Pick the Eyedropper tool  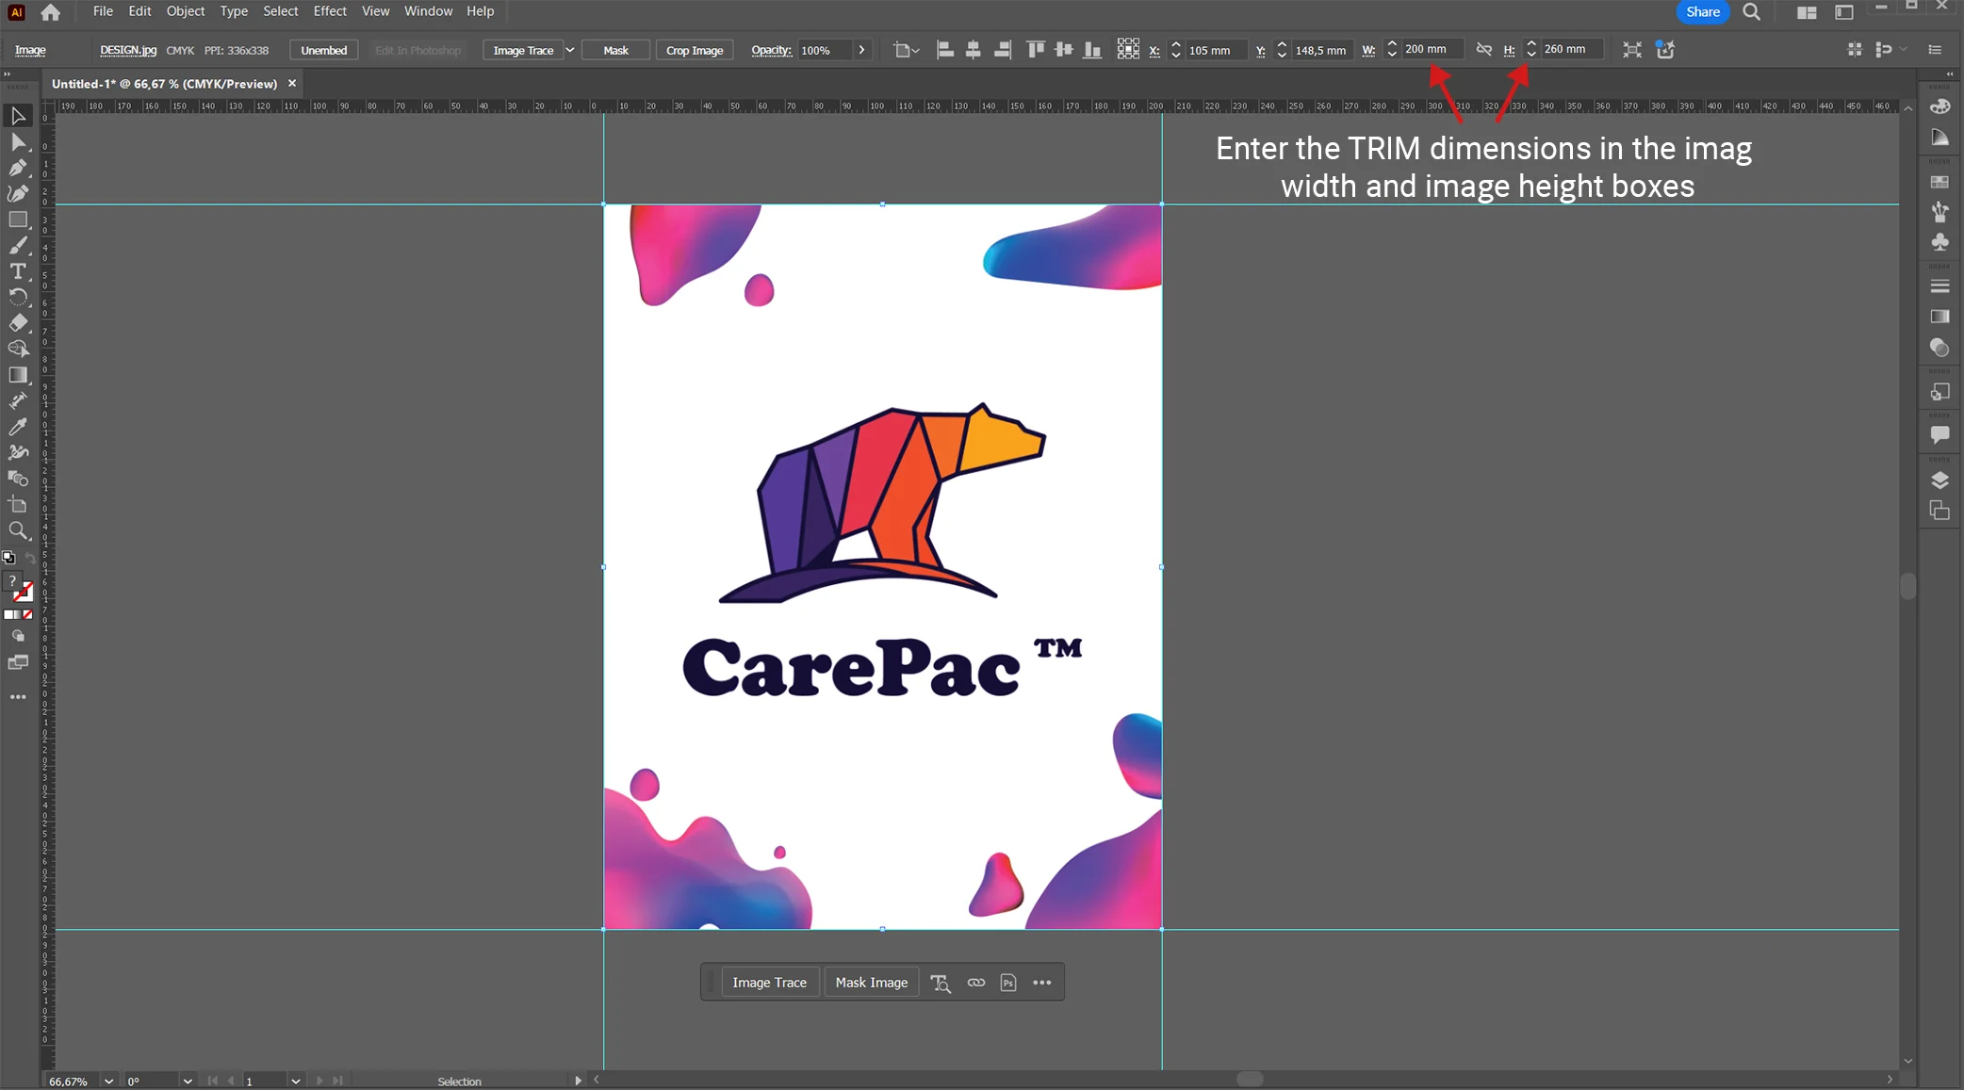click(18, 427)
